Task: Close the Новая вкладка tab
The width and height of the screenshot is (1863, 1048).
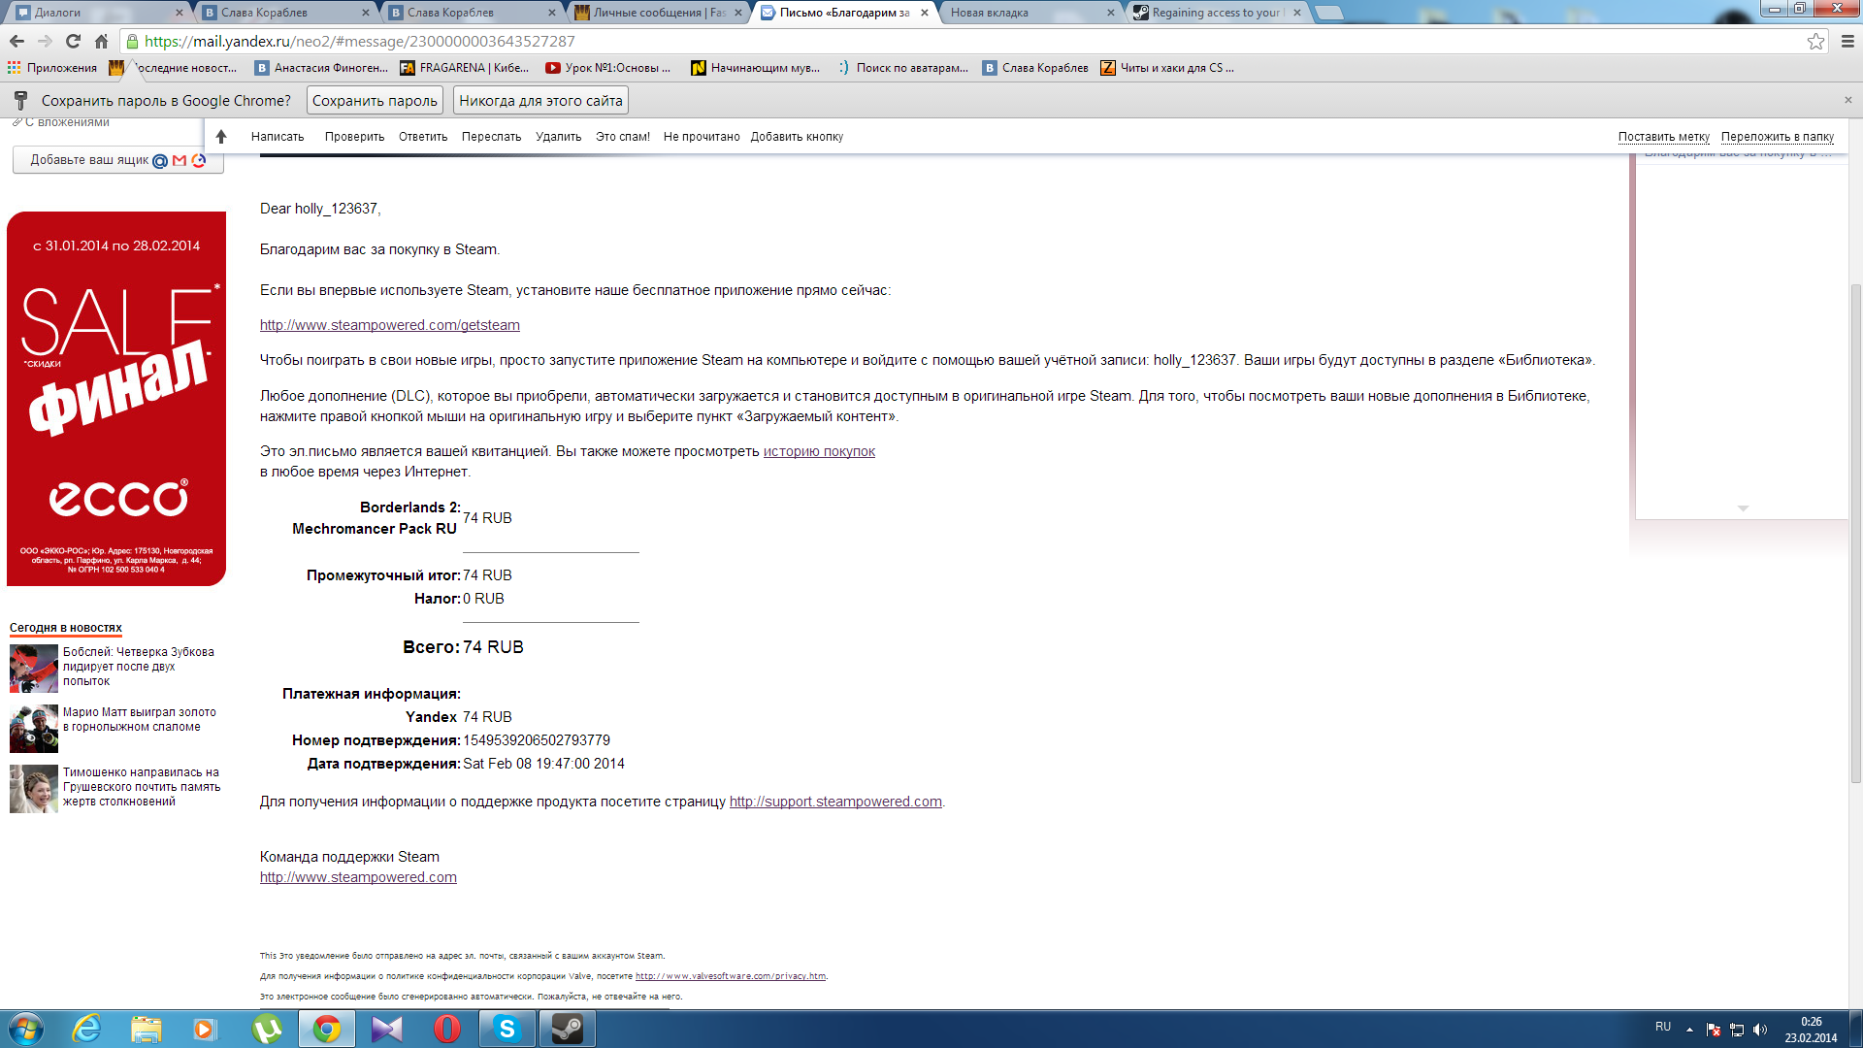Action: (1111, 13)
